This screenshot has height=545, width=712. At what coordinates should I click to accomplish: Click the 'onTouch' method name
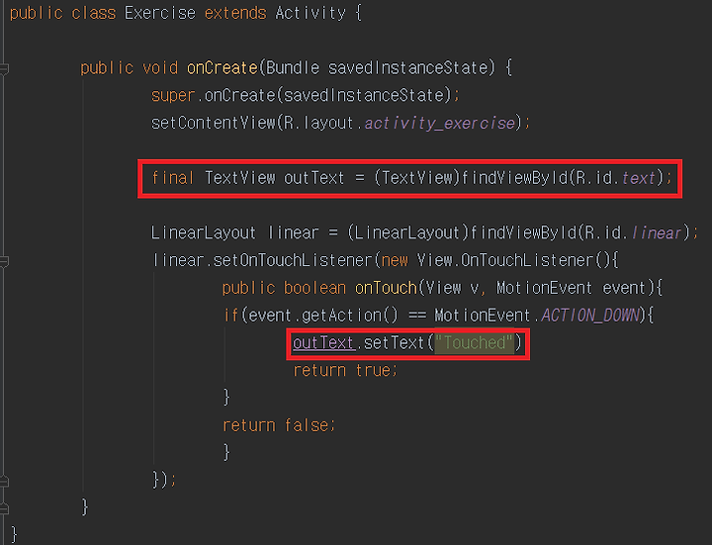click(386, 288)
